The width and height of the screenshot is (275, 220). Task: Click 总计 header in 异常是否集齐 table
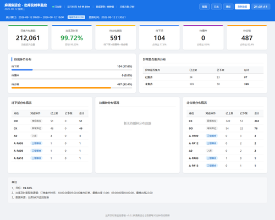(x=246, y=70)
